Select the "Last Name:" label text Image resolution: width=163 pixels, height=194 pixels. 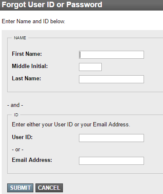(27, 78)
